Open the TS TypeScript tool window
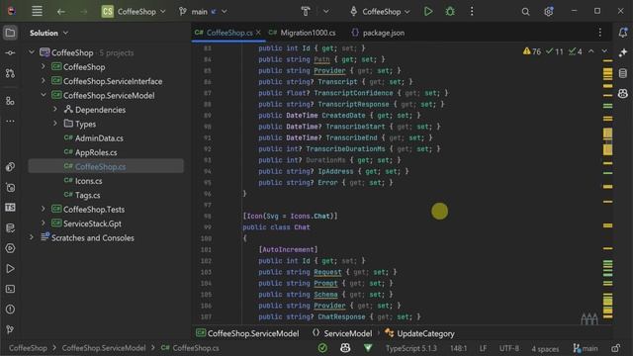Image resolution: width=633 pixels, height=356 pixels. [10, 208]
